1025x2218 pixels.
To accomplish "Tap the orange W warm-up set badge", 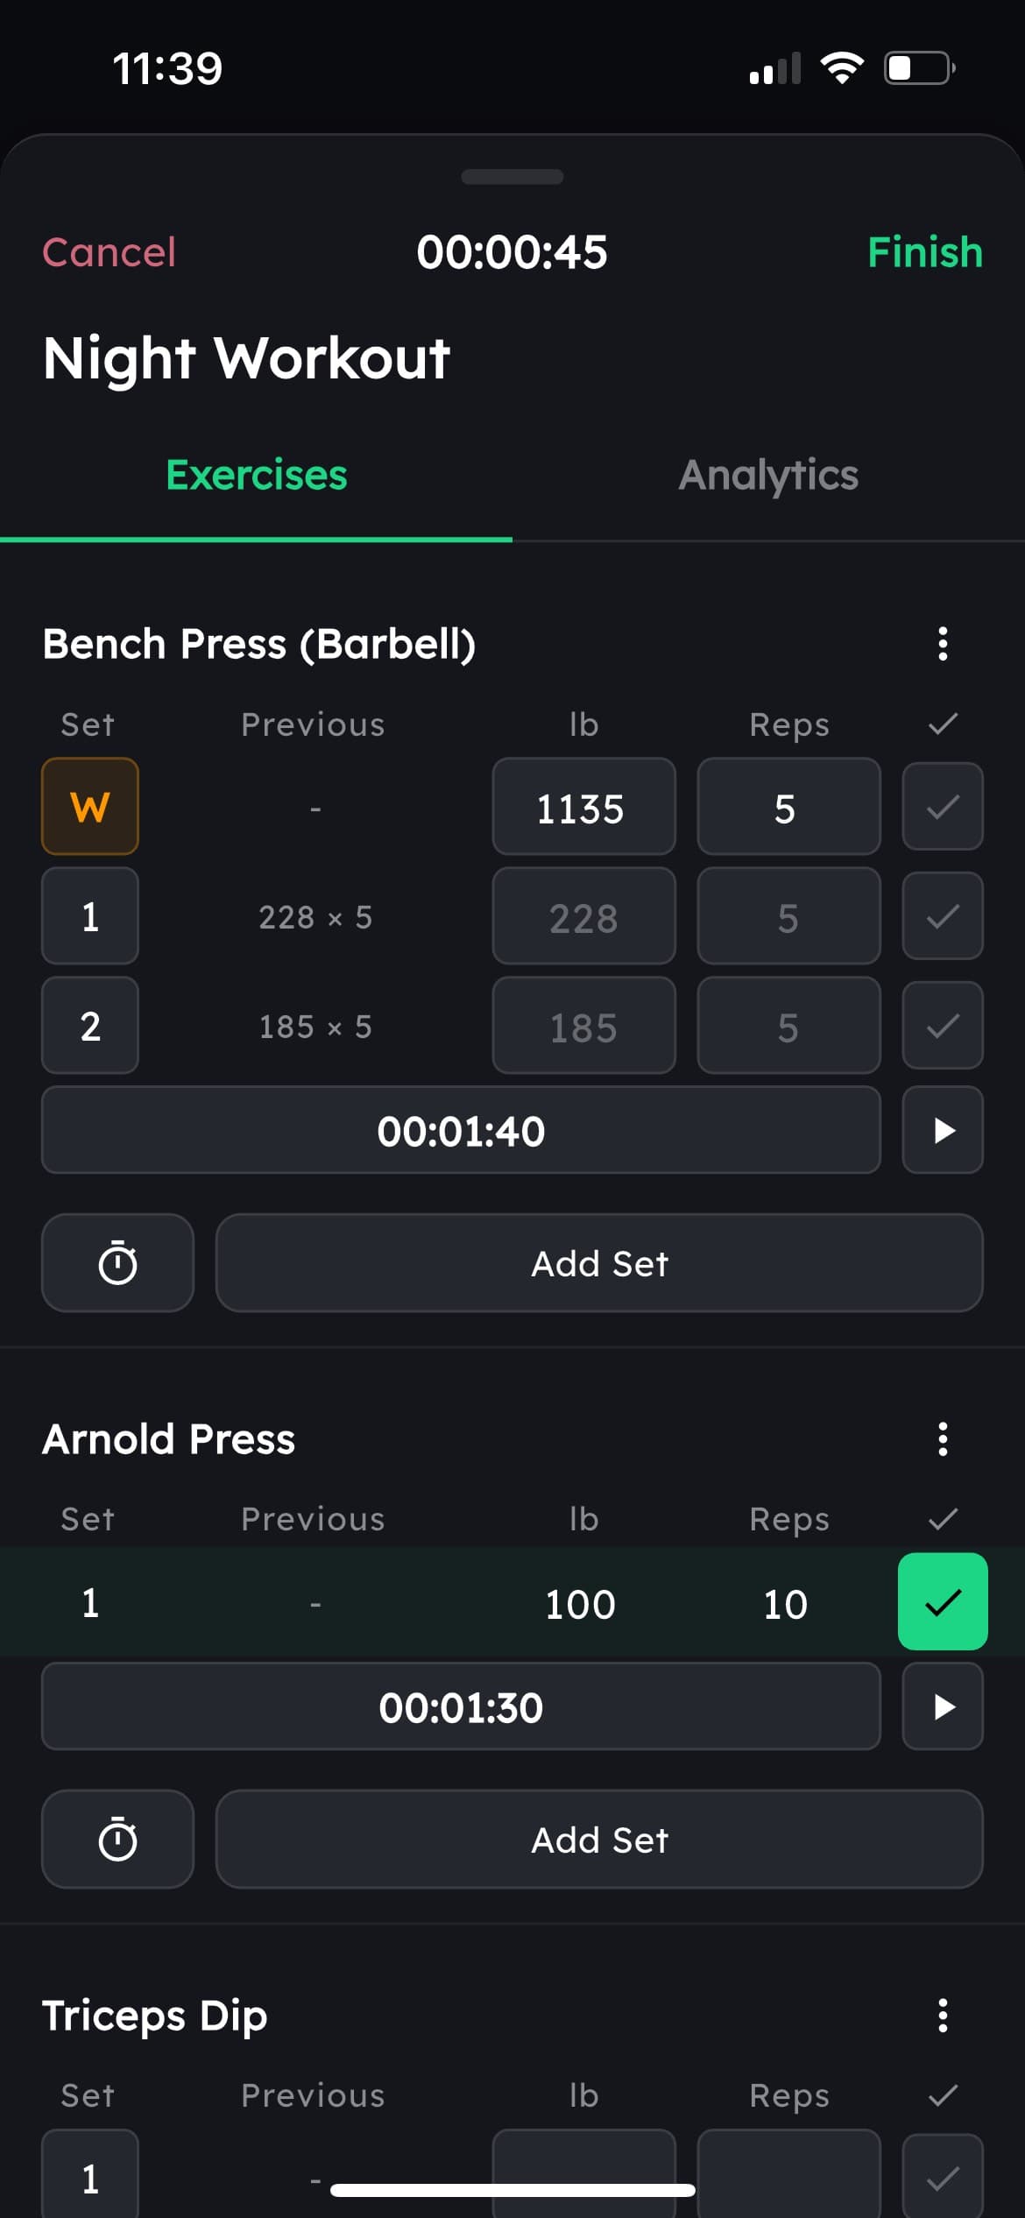I will [x=89, y=807].
